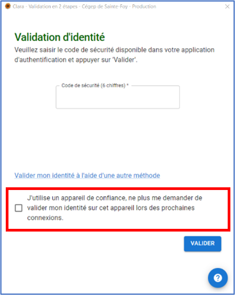Enable the trusted device checkbox
The height and width of the screenshot is (295, 235).
(x=18, y=208)
